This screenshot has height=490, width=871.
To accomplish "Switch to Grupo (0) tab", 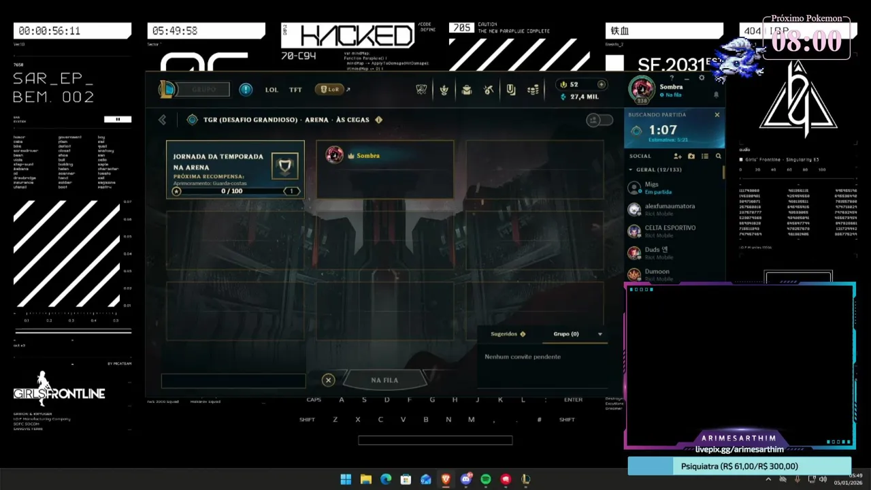I will pyautogui.click(x=565, y=334).
